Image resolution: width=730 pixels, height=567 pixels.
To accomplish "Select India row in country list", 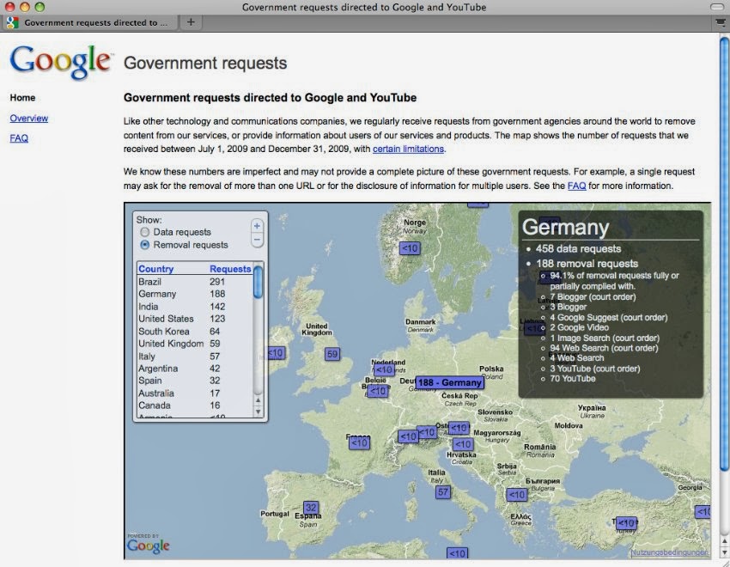I will 194,307.
